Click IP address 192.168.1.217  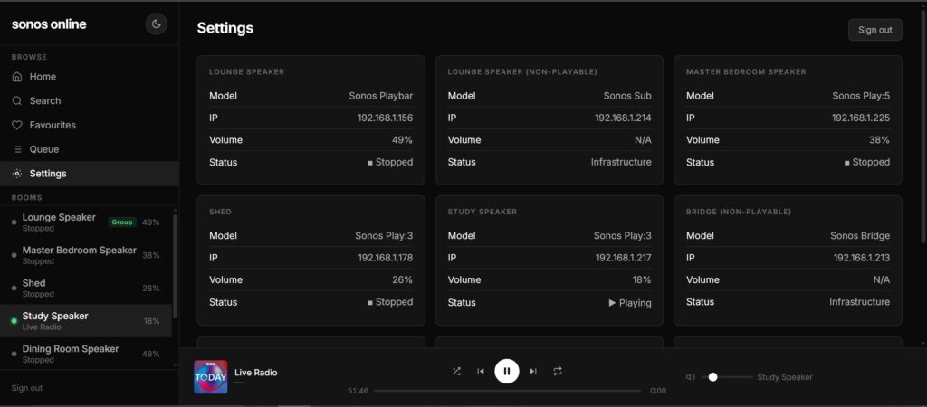[623, 258]
